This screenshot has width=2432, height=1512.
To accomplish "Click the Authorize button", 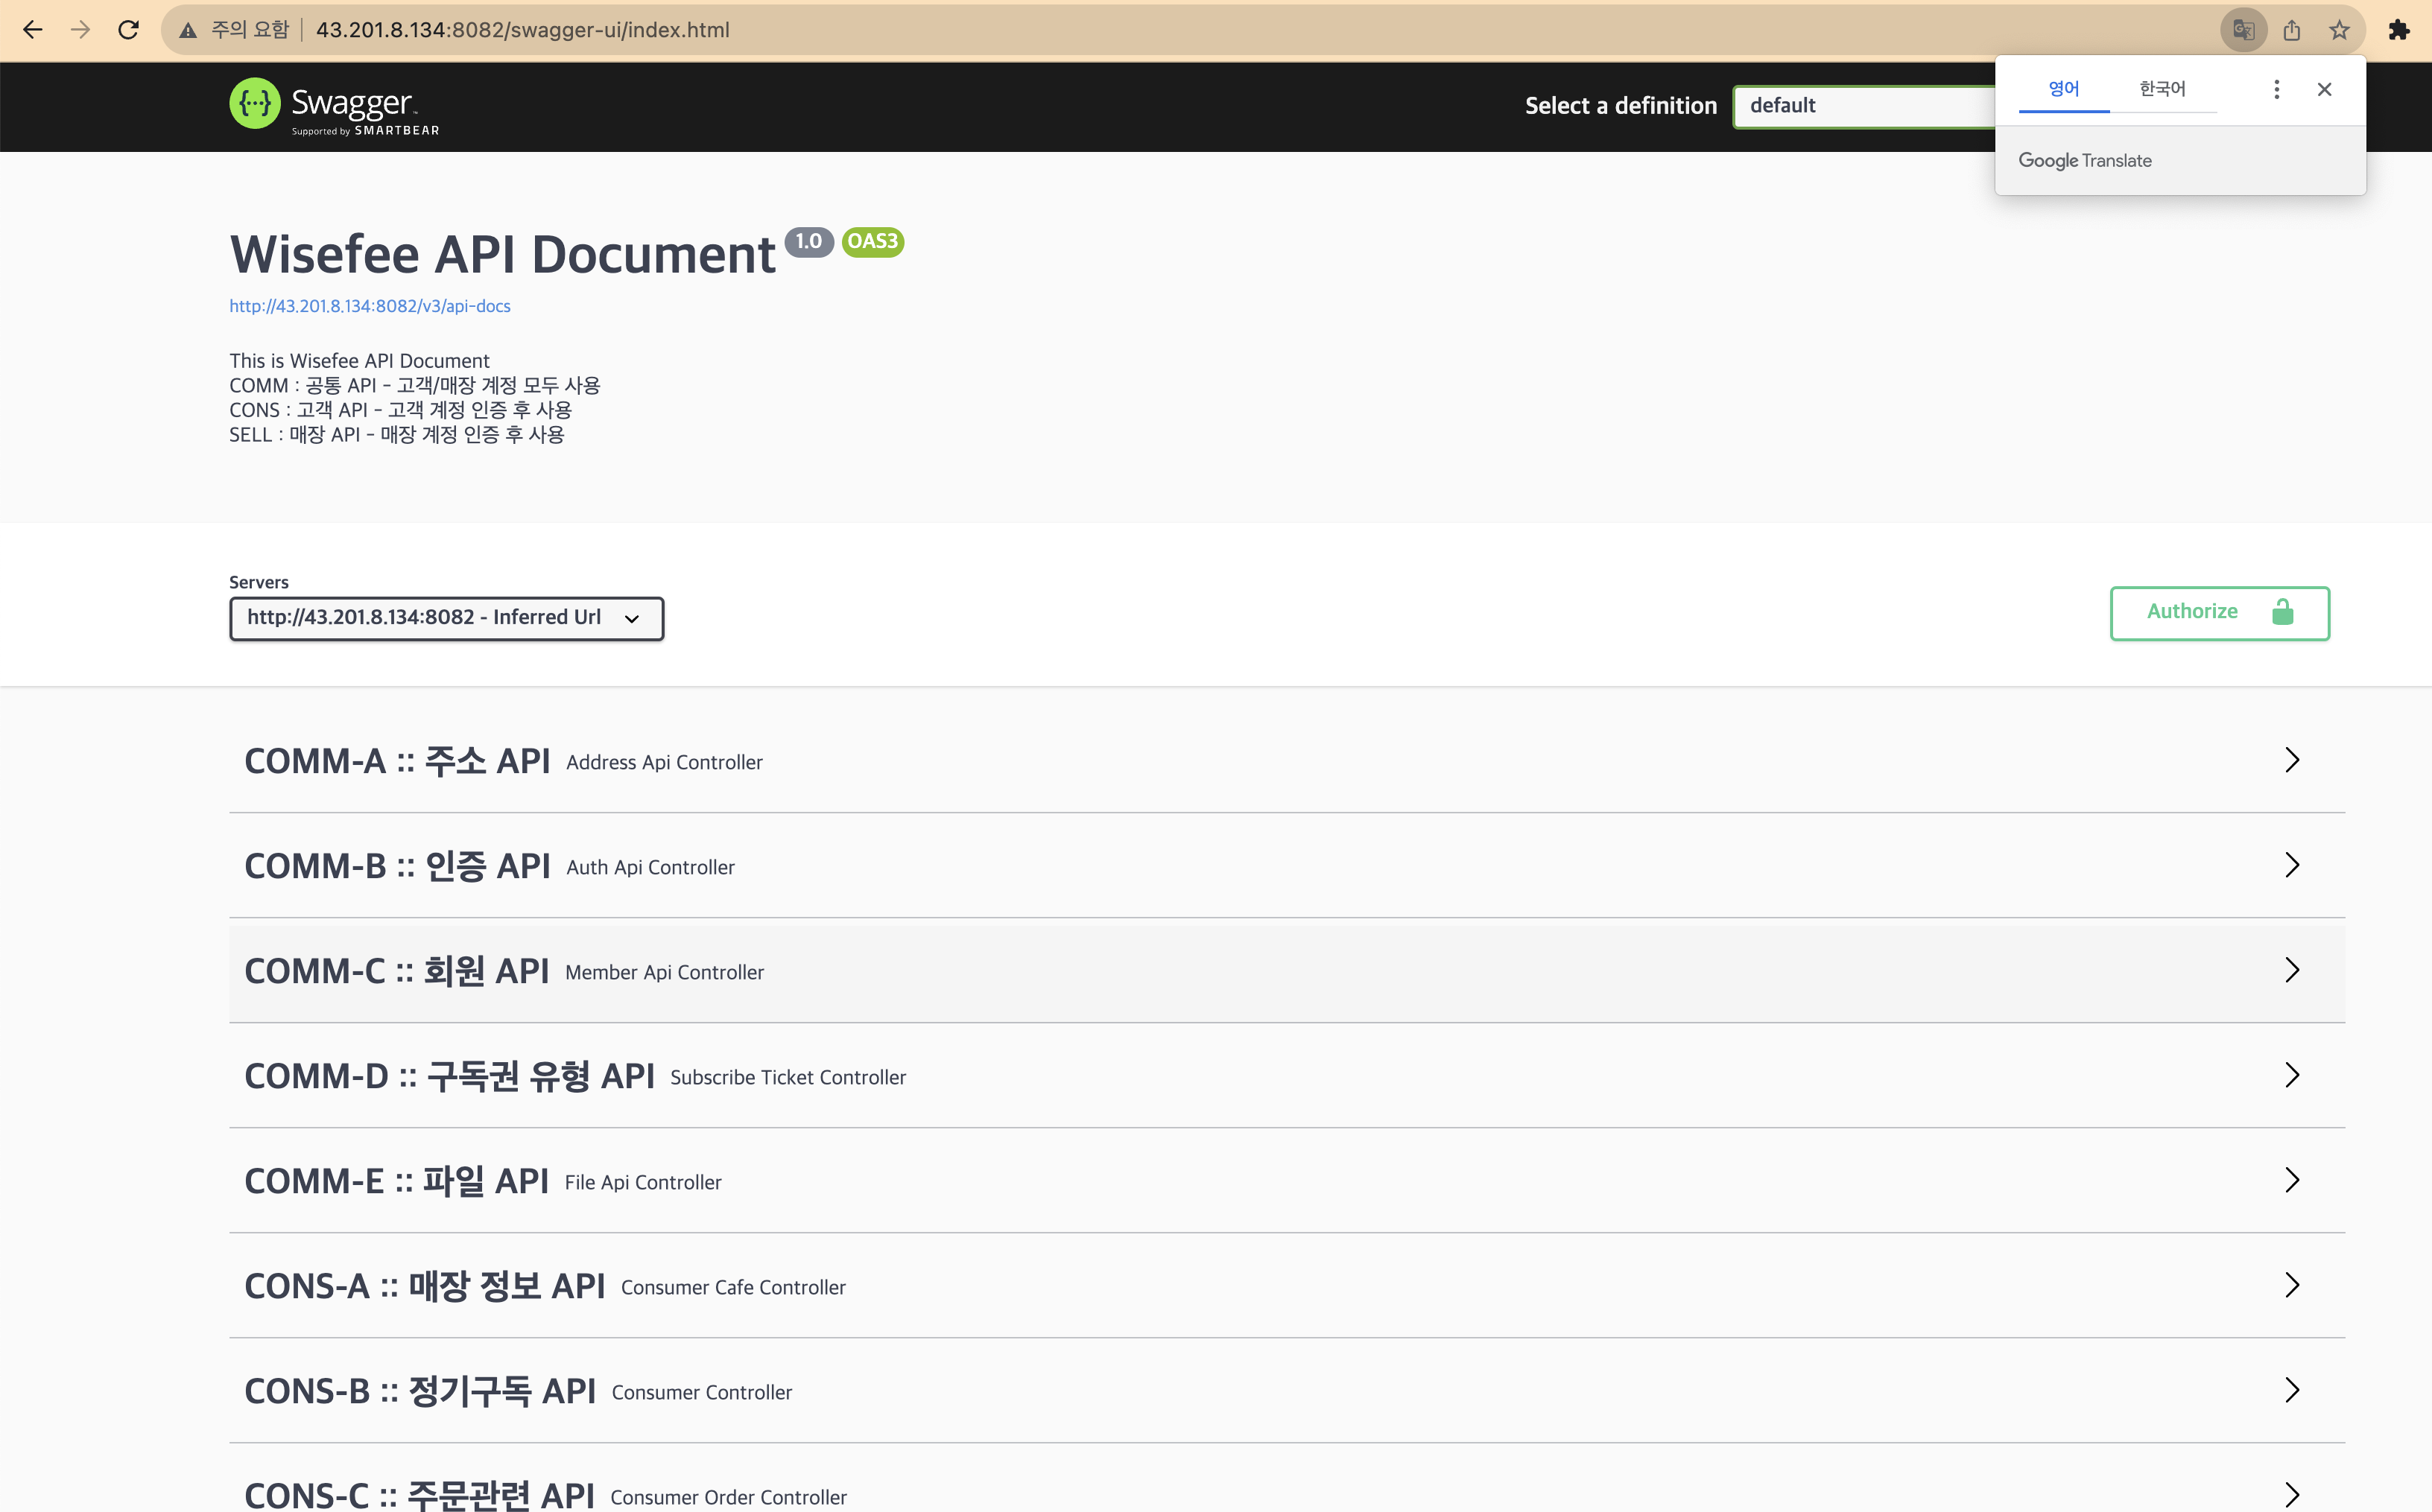I will point(2219,612).
